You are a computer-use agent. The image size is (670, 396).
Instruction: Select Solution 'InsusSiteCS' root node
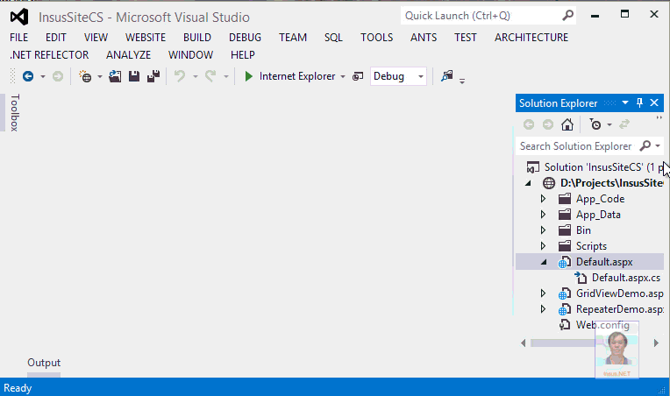click(x=603, y=167)
